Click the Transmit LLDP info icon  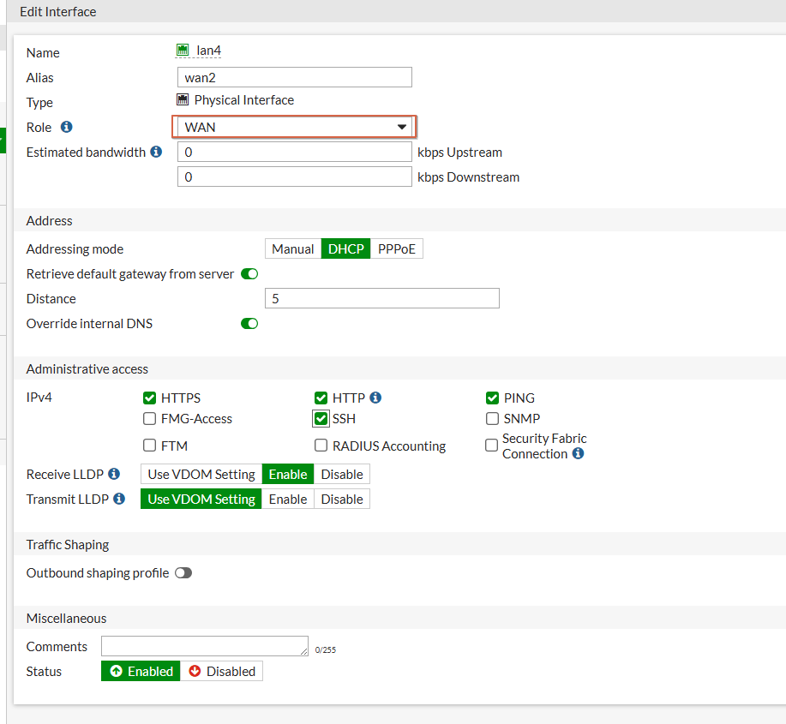(x=119, y=499)
